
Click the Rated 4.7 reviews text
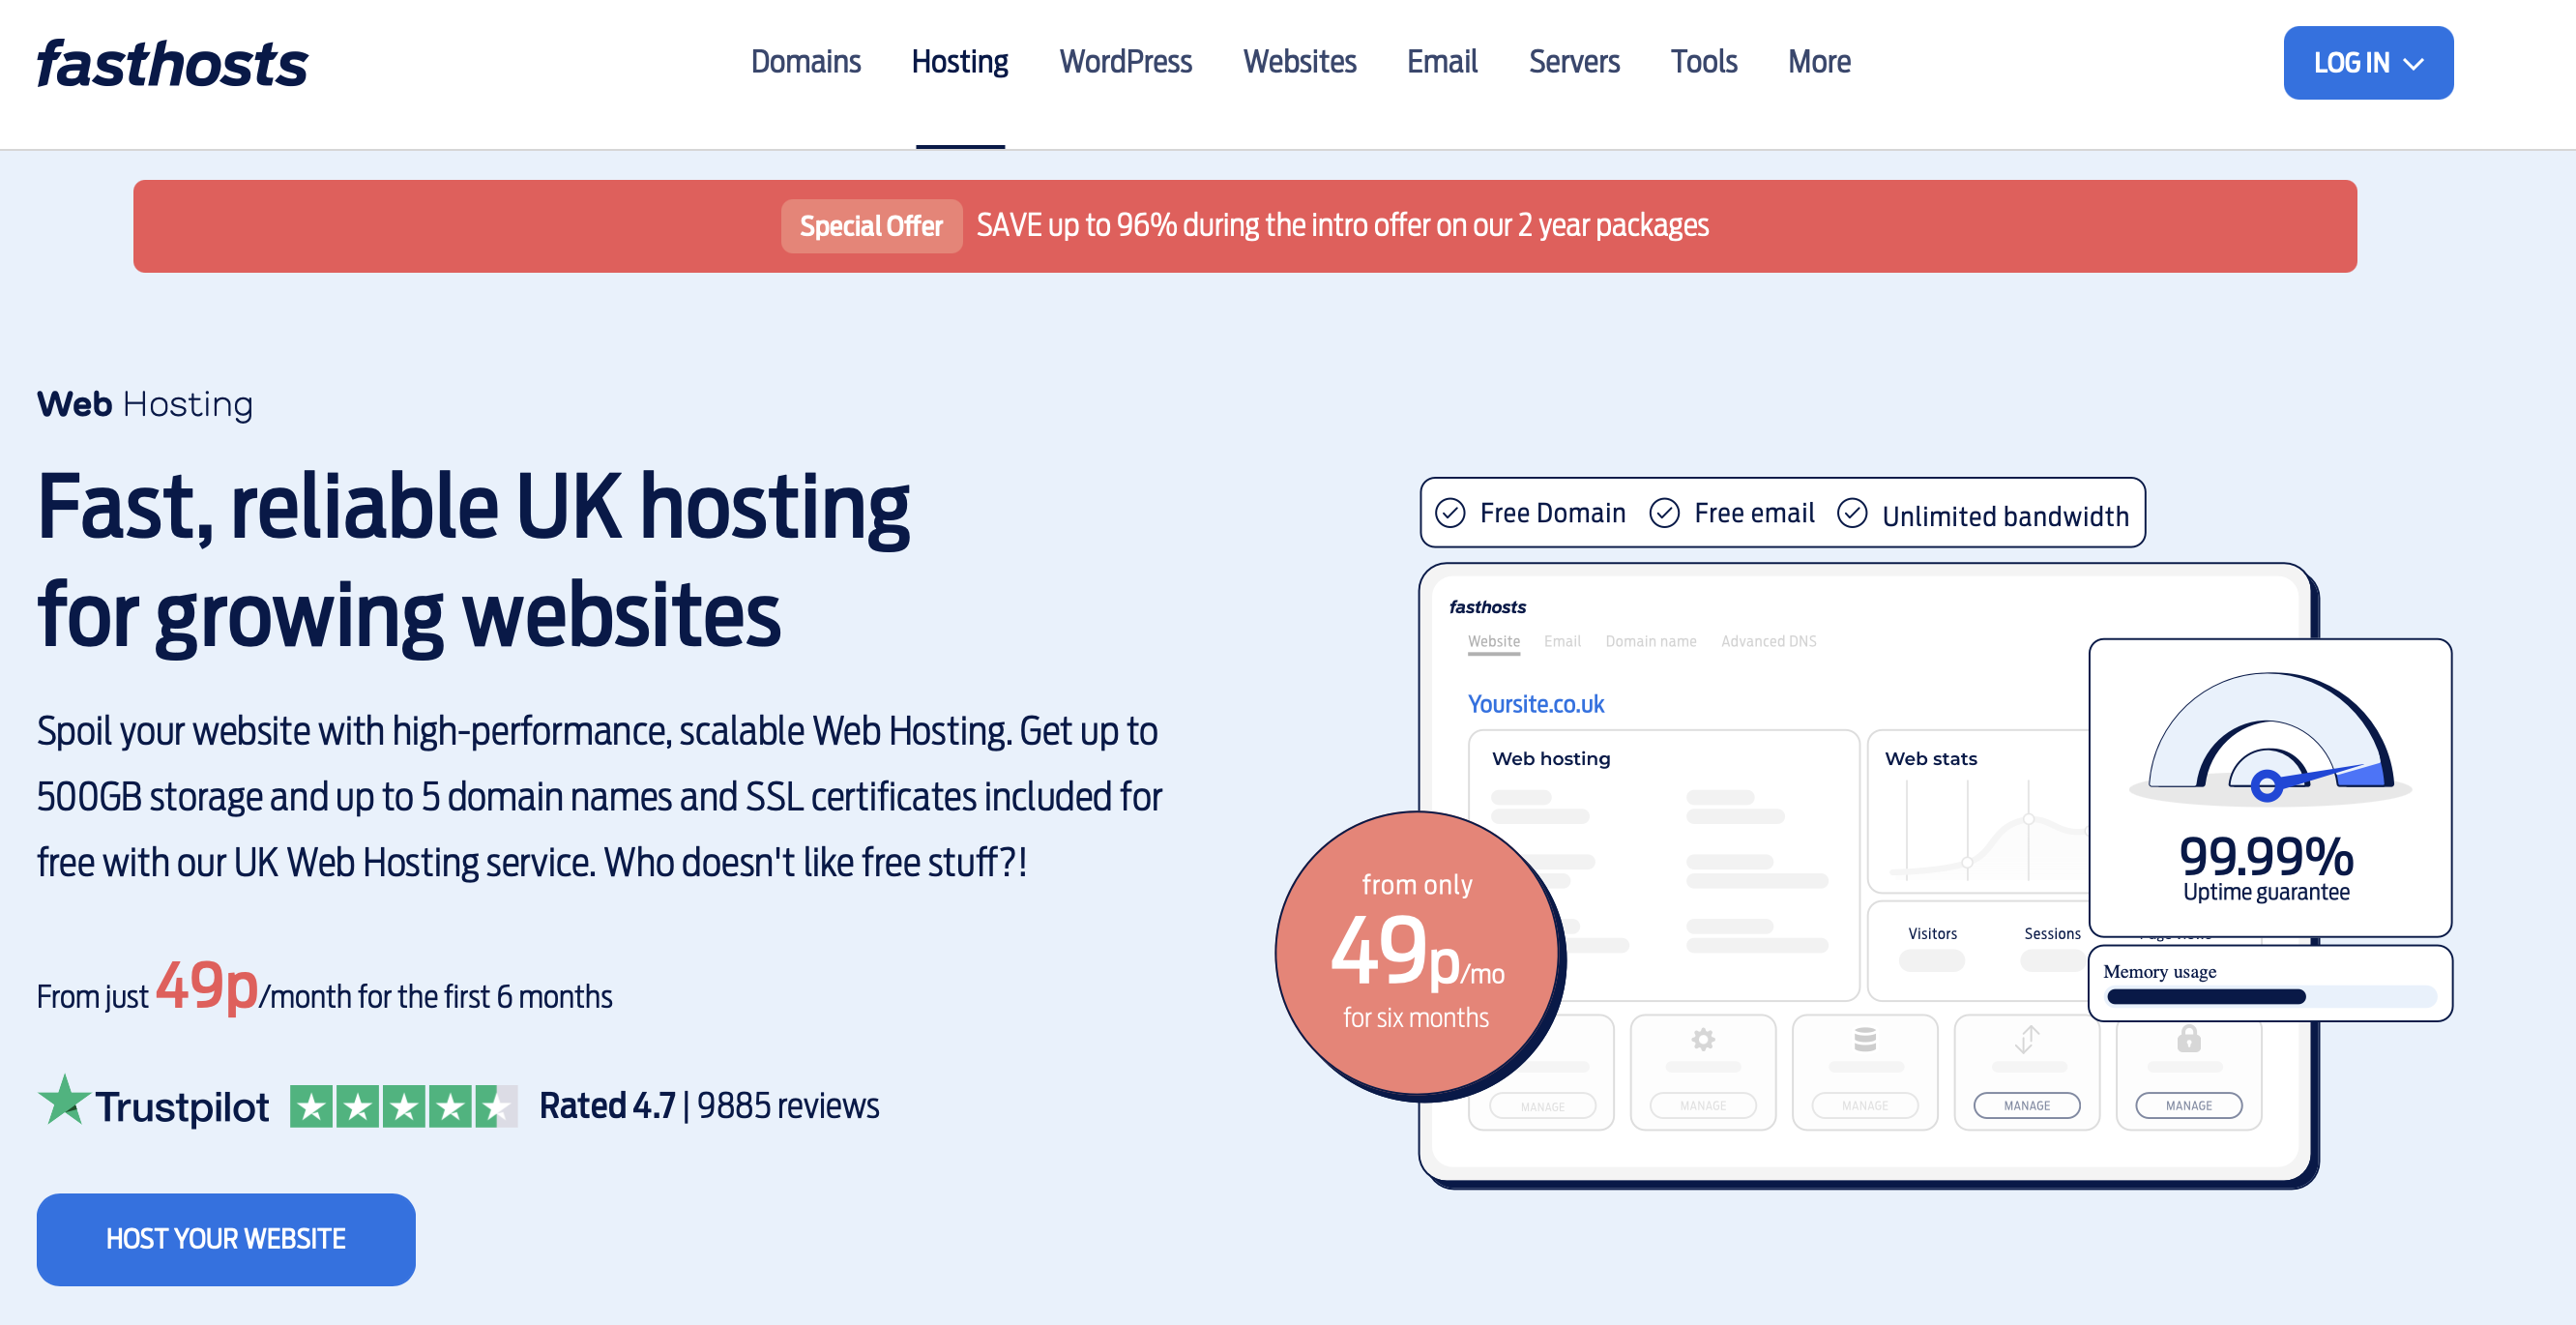709,1106
